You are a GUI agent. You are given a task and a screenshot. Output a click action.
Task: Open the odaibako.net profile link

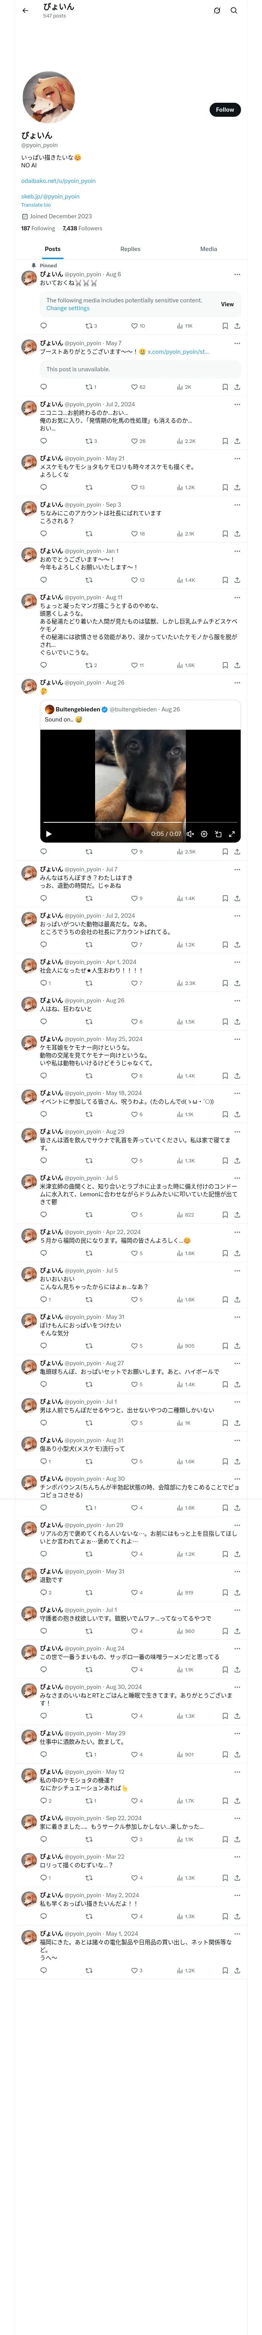tap(58, 181)
